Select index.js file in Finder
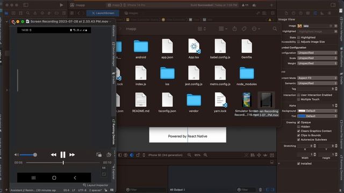Image resolution: width=344 pixels, height=193 pixels. point(141,76)
